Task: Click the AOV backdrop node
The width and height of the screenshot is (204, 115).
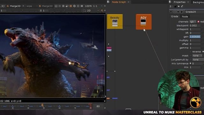Action: [144, 22]
